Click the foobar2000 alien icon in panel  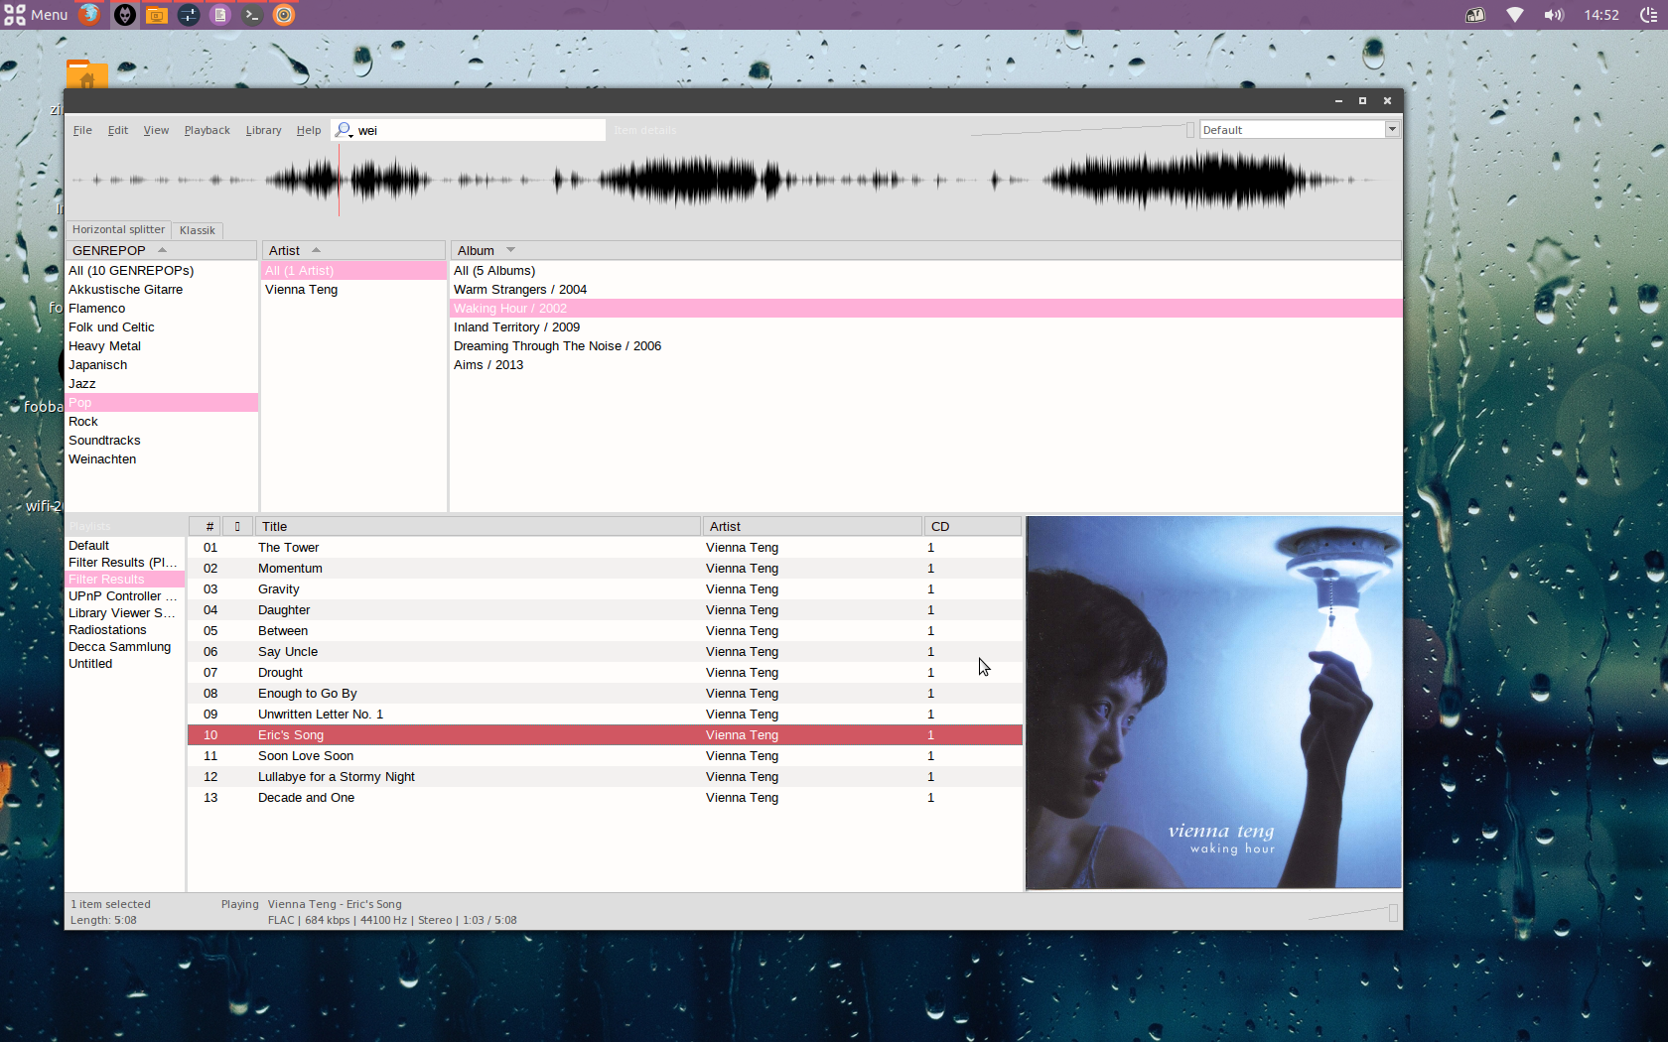click(x=124, y=15)
